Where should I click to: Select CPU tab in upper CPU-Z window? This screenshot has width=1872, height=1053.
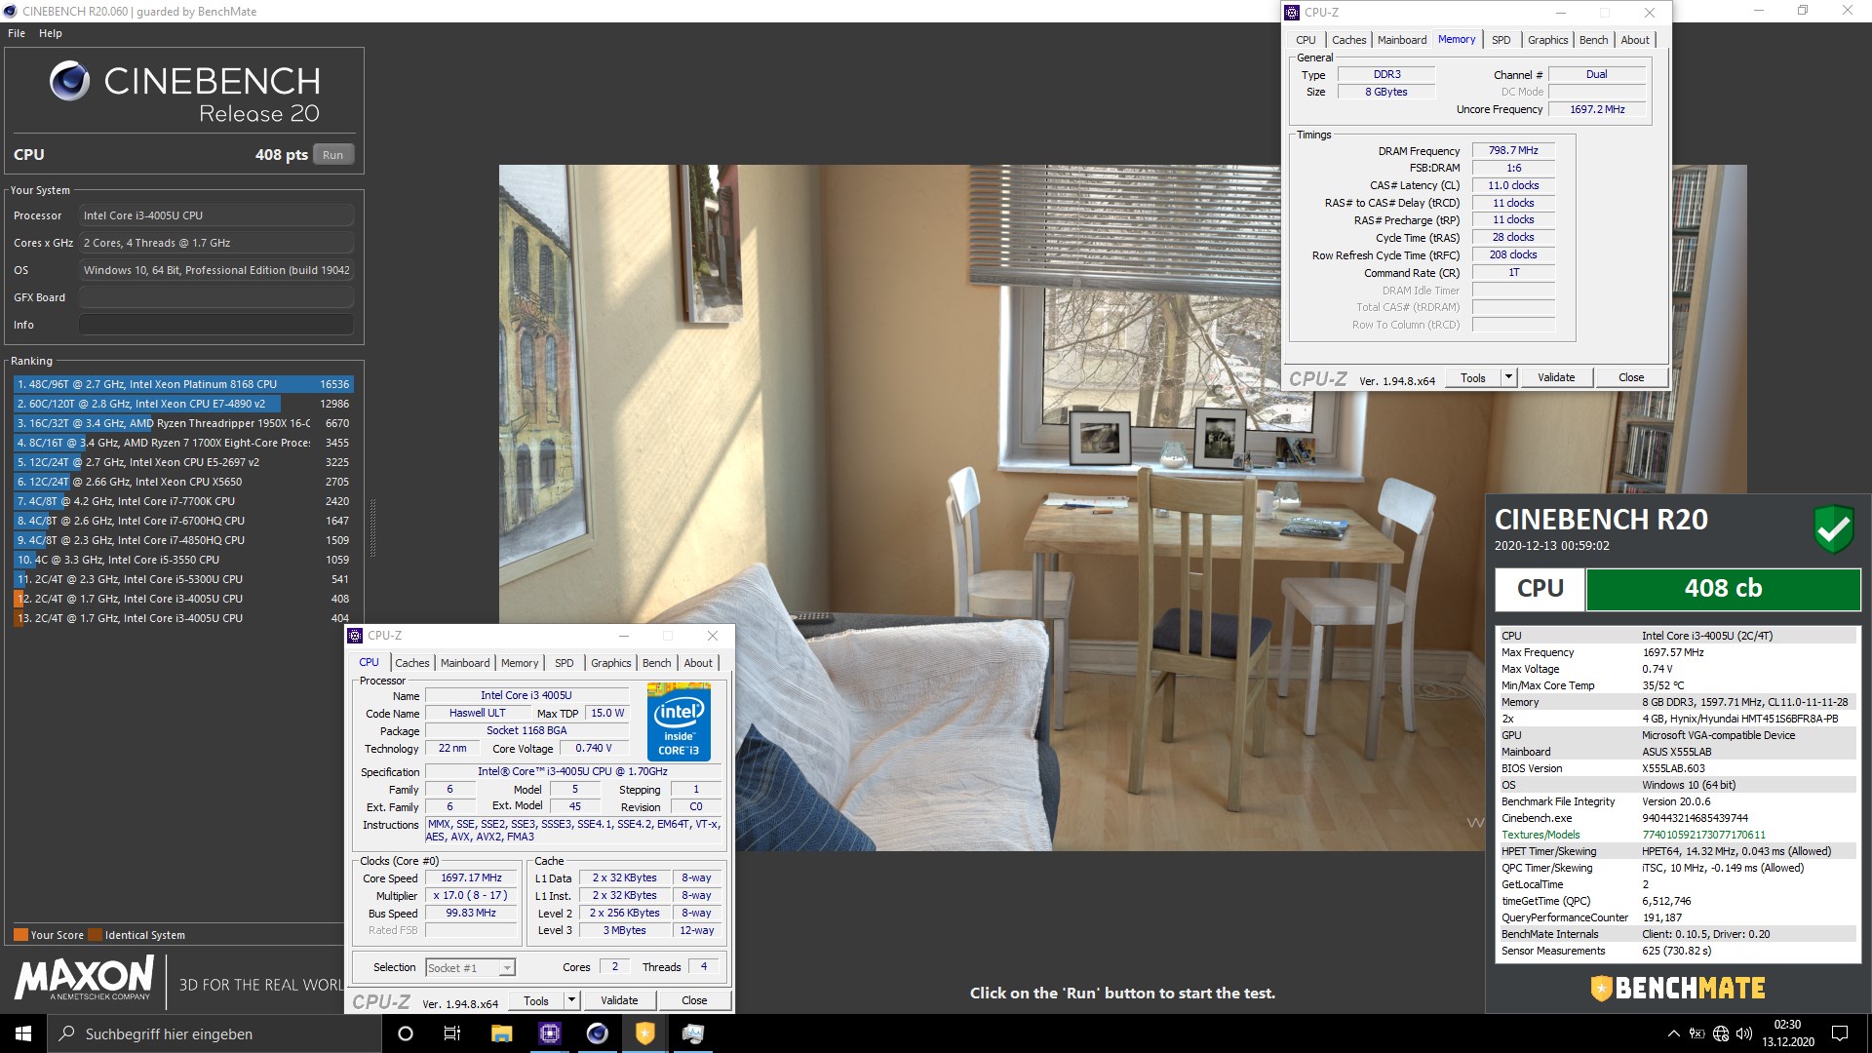pyautogui.click(x=1306, y=40)
